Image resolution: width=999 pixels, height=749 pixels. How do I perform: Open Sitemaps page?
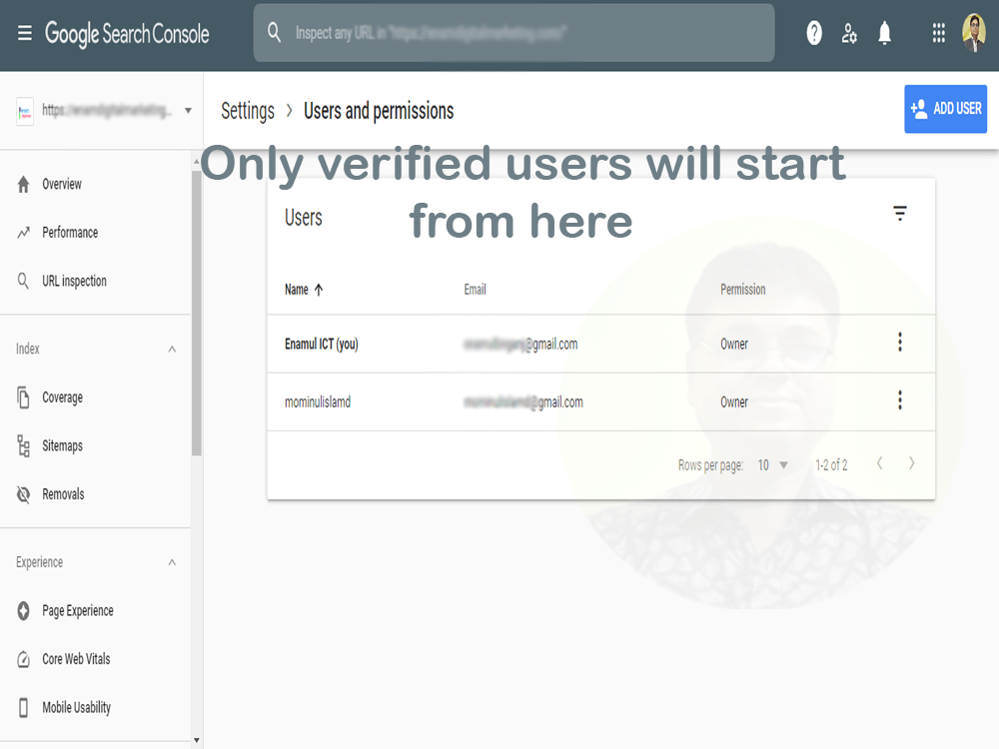pos(62,445)
